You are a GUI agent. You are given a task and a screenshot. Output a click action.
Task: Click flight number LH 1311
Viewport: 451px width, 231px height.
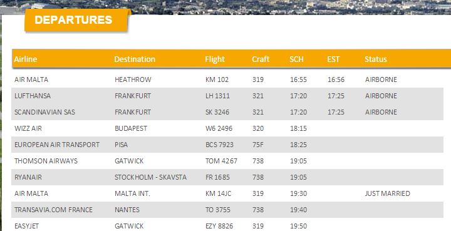217,96
